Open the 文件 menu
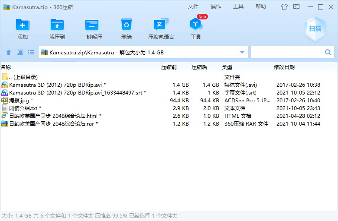Image resolution: width=338 pixels, height=221 pixels. click(193, 6)
